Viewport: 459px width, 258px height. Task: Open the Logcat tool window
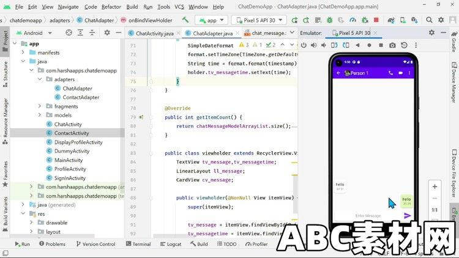[171, 244]
